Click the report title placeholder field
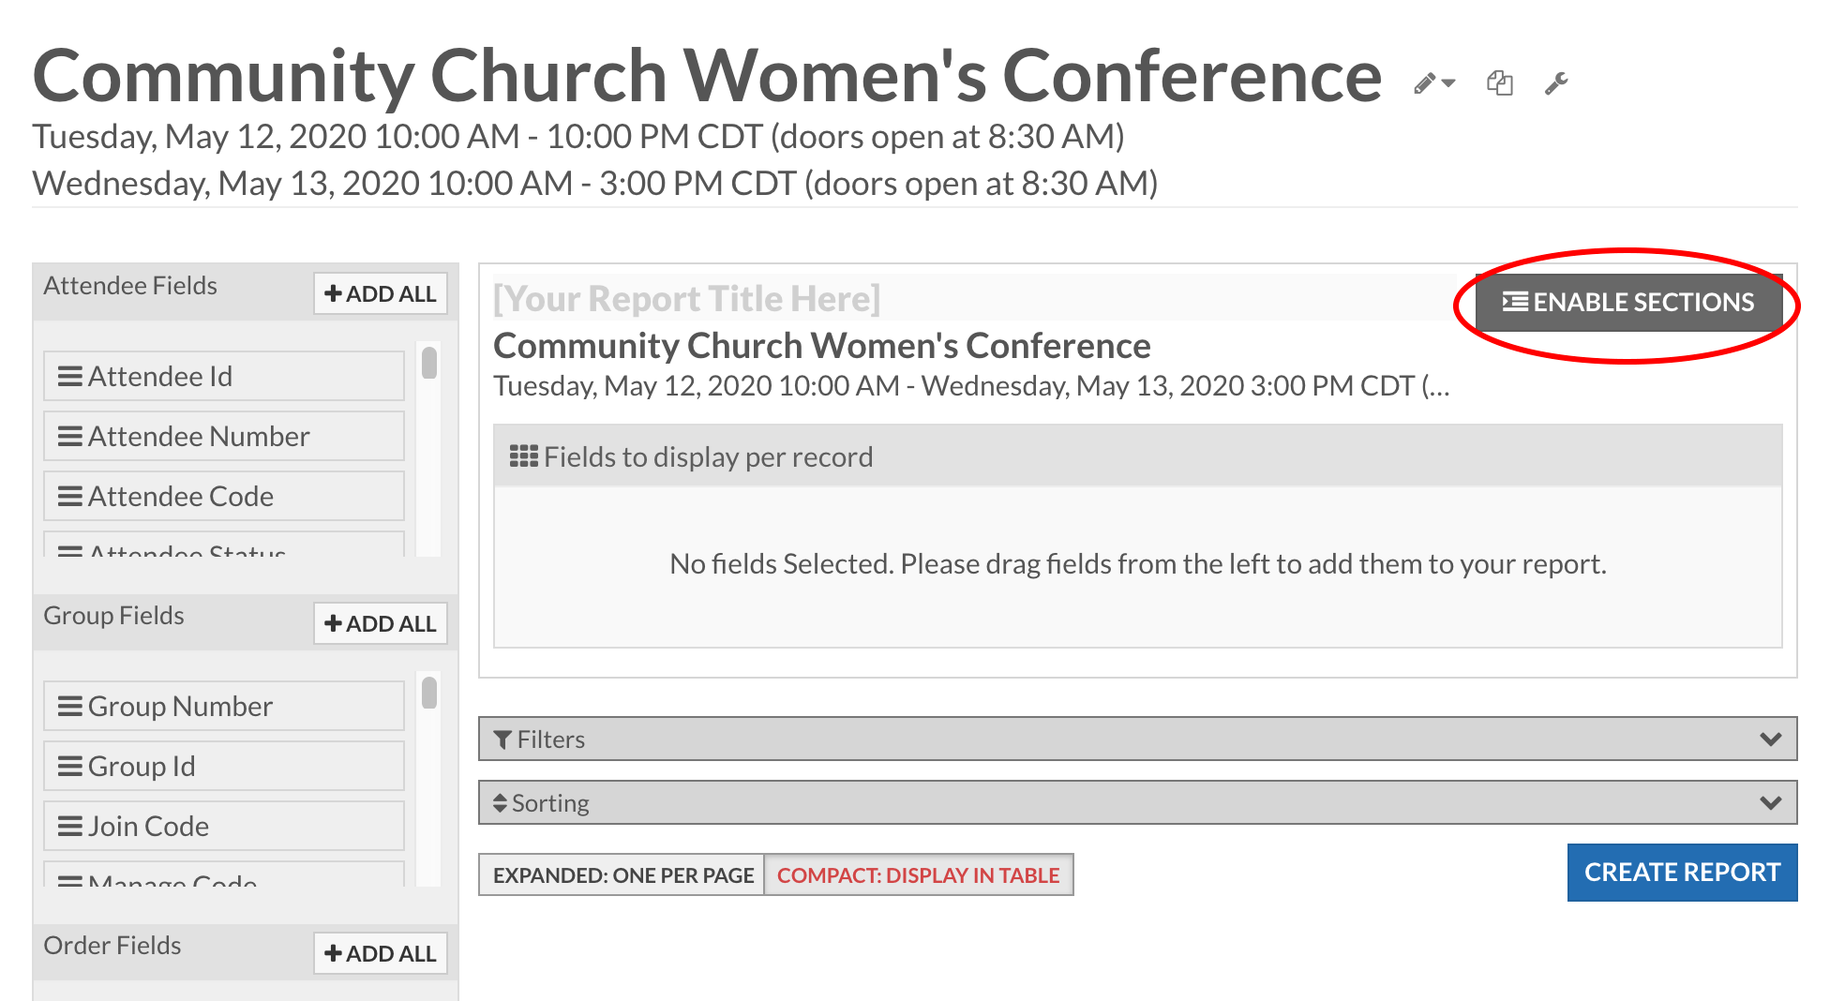The width and height of the screenshot is (1830, 1001). tap(982, 298)
